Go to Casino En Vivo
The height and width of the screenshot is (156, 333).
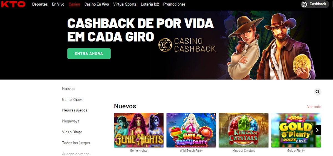97,4
